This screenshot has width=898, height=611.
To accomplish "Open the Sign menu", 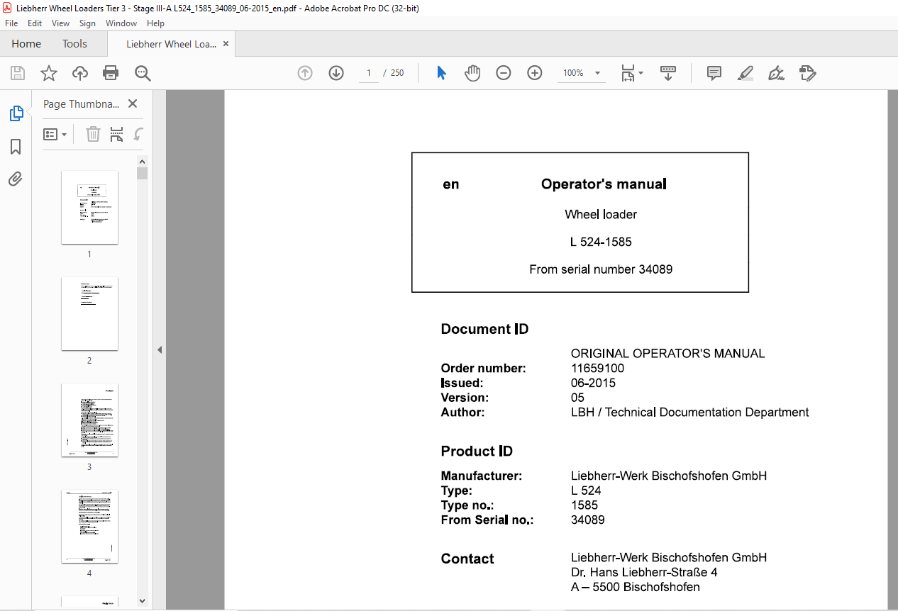I will point(87,23).
